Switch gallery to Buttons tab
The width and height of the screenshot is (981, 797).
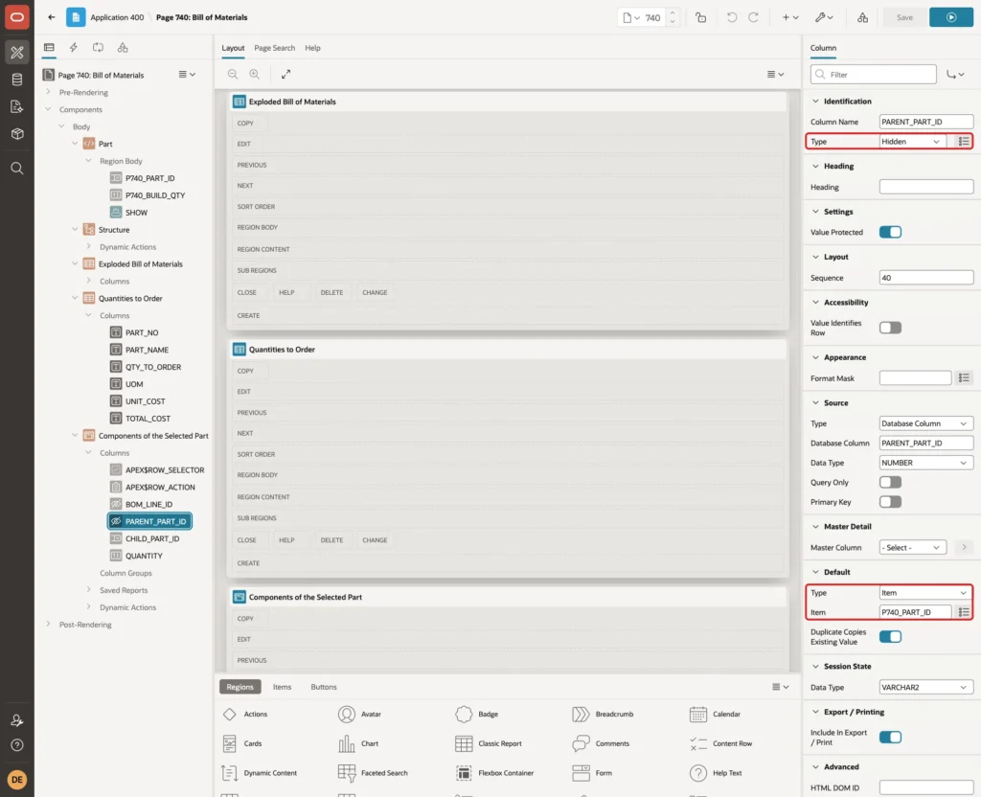324,687
